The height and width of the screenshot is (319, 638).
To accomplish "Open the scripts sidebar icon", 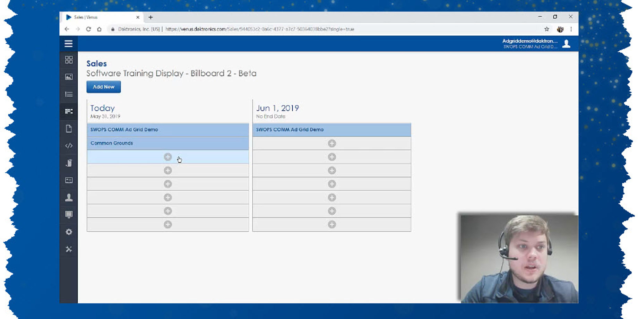I will pos(68,163).
